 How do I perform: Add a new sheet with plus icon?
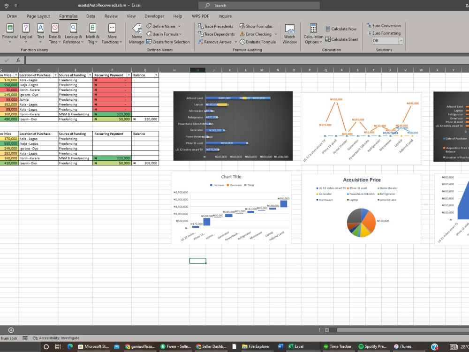(x=11, y=330)
